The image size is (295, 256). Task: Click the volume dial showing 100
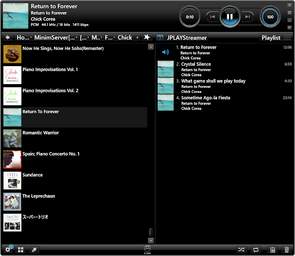(x=270, y=17)
